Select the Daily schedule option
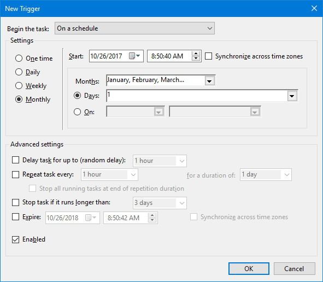Image resolution: width=323 pixels, height=282 pixels. (x=19, y=72)
